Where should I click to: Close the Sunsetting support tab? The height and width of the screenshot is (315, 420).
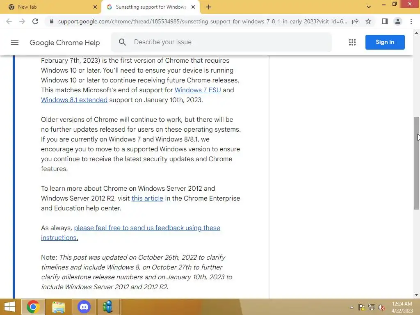pyautogui.click(x=193, y=7)
